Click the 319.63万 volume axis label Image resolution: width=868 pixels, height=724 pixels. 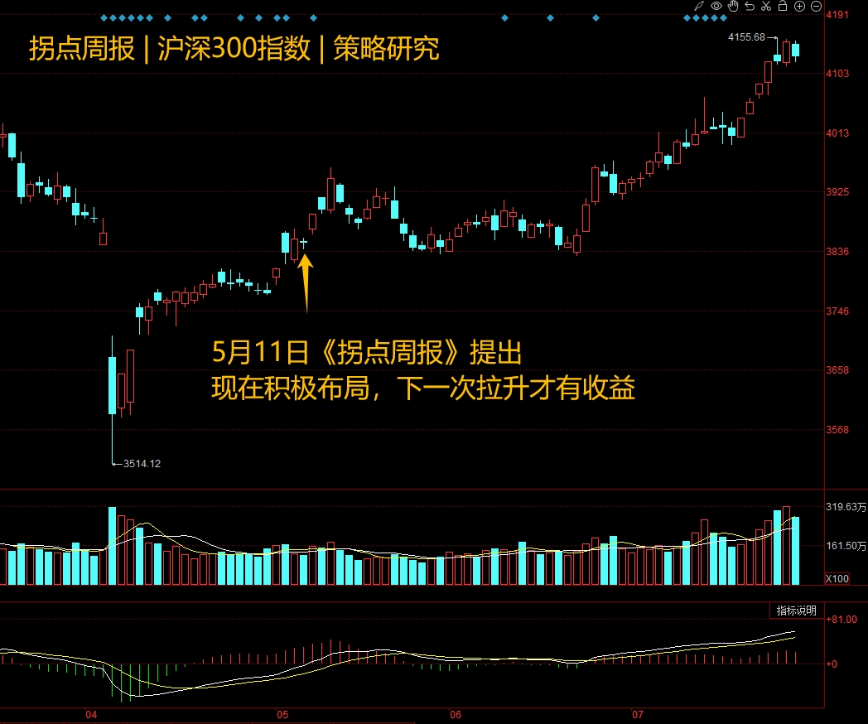click(x=846, y=507)
